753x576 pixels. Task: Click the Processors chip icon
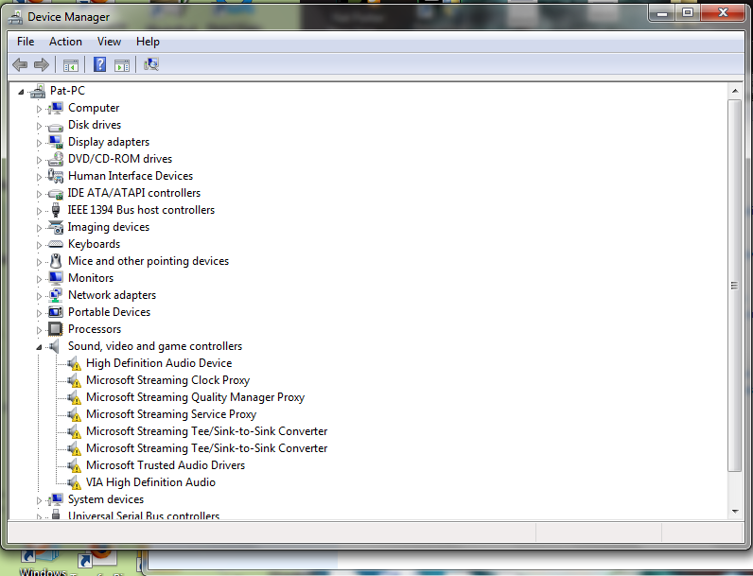pyautogui.click(x=56, y=329)
